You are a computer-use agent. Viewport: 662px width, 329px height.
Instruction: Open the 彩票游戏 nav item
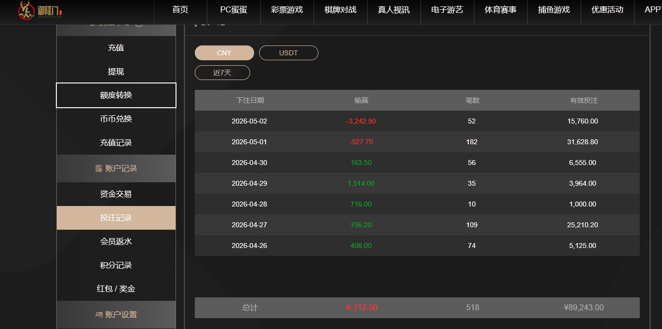click(x=287, y=10)
